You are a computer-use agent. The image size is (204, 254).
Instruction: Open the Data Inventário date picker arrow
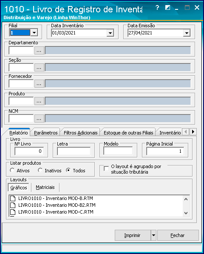pos(110,33)
